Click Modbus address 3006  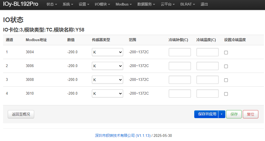pyautogui.click(x=30, y=66)
